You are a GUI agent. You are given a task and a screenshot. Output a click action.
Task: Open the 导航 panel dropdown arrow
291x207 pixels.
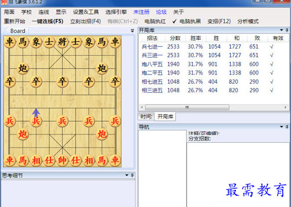pos(281,127)
